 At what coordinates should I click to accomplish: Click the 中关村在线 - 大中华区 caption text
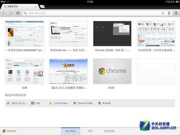tap(156, 50)
